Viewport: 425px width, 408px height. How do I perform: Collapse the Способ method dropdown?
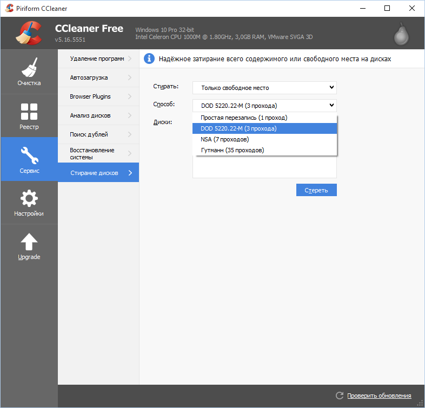point(264,106)
